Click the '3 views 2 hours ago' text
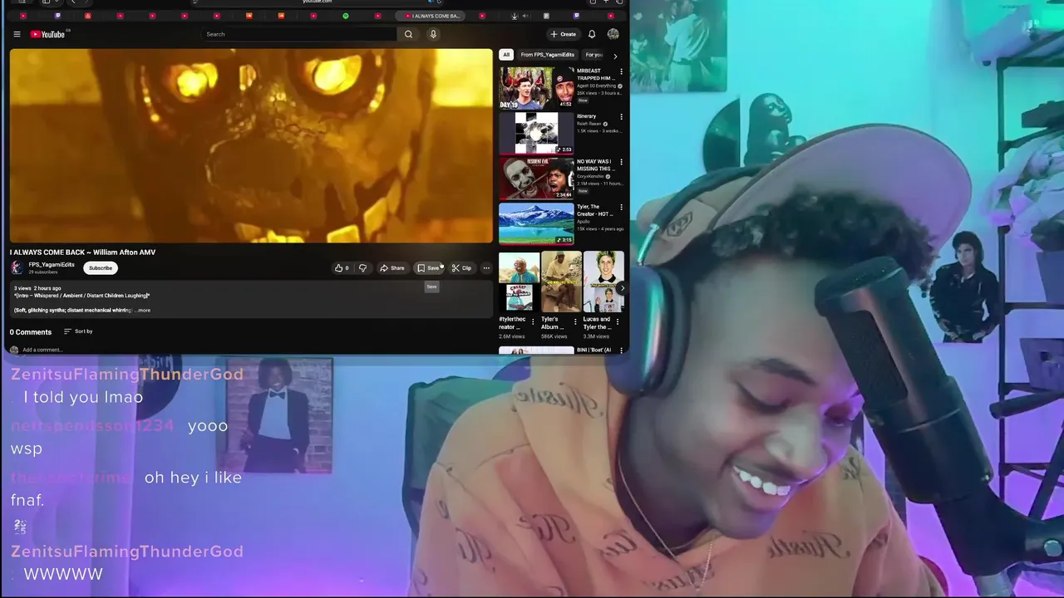The image size is (1064, 598). click(37, 288)
